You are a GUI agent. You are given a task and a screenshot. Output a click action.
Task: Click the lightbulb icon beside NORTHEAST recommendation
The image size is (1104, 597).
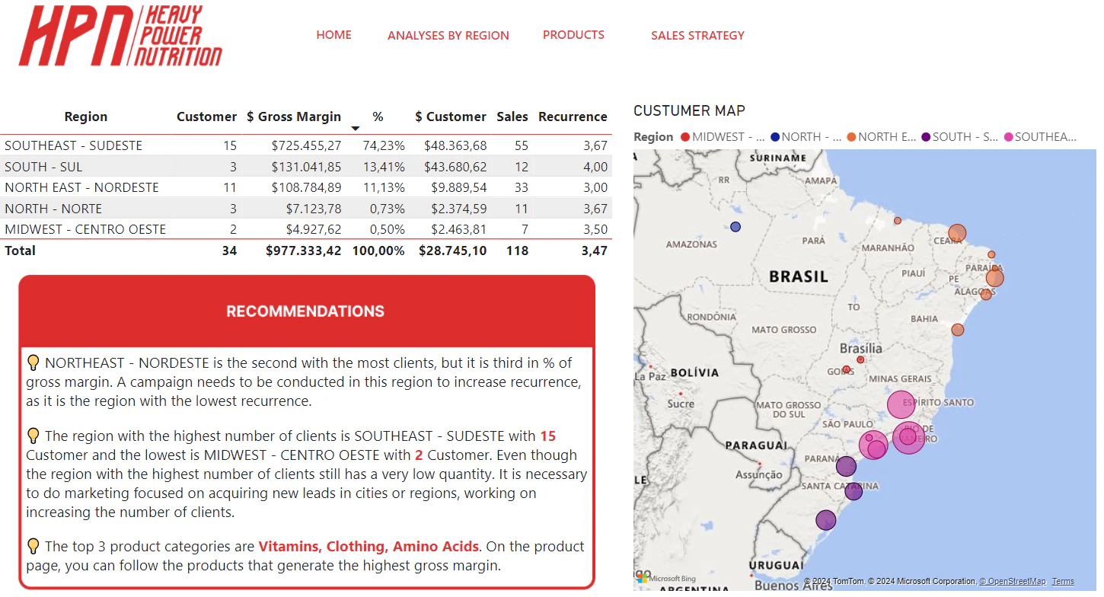point(33,363)
